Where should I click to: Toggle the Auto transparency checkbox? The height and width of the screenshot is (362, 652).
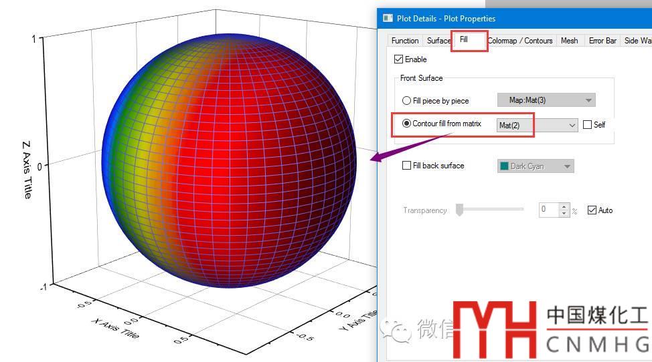(x=591, y=210)
